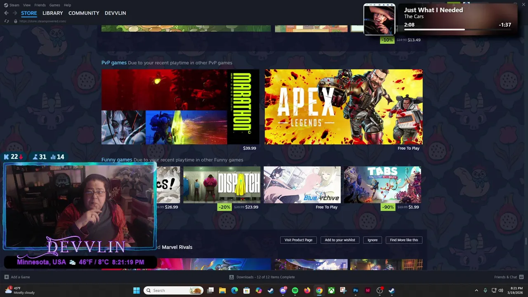The height and width of the screenshot is (297, 528).
Task: Open File Explorer from the taskbar
Action: 222,290
